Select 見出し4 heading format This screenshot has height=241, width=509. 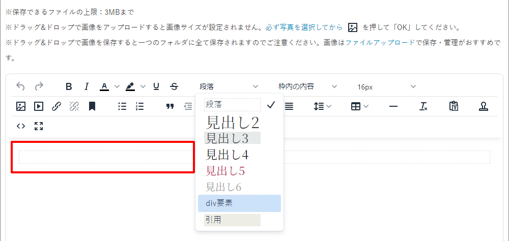point(239,155)
